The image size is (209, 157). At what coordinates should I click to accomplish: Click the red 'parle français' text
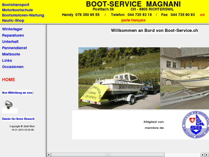coord(133,20)
